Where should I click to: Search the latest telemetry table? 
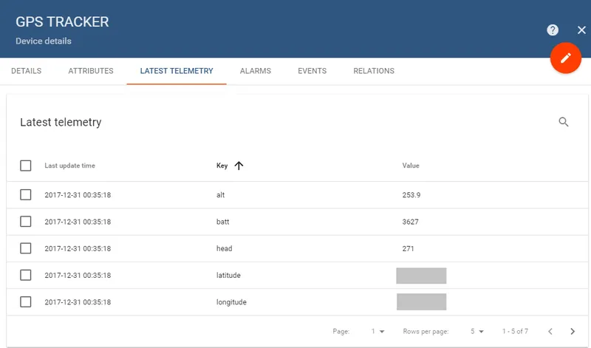coord(564,122)
